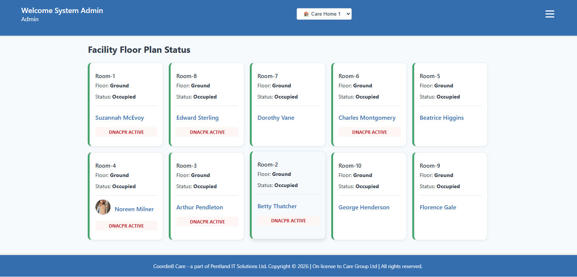Viewport: 577px width, 277px height.
Task: Click Floor: Ground in Room-7 card
Action: 274,86
